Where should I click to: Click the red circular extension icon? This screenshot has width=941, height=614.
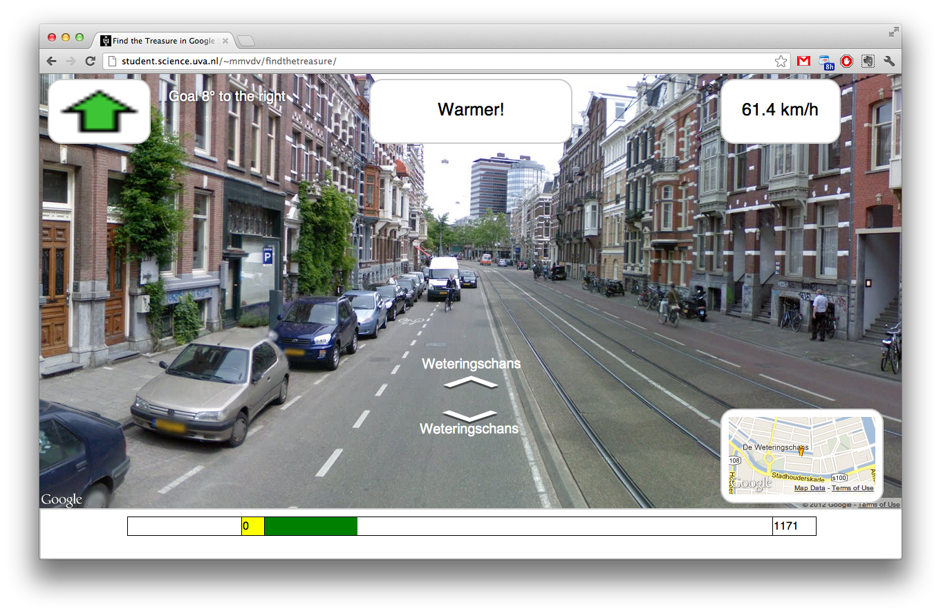846,61
